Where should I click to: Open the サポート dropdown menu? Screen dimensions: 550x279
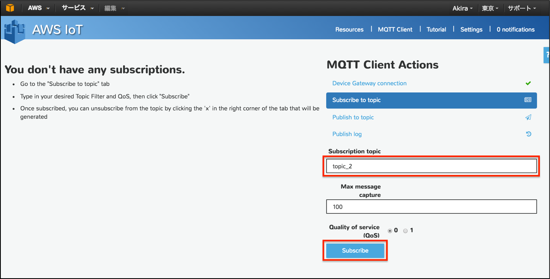tap(521, 8)
